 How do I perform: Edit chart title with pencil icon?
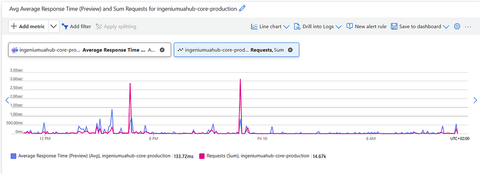point(242,9)
